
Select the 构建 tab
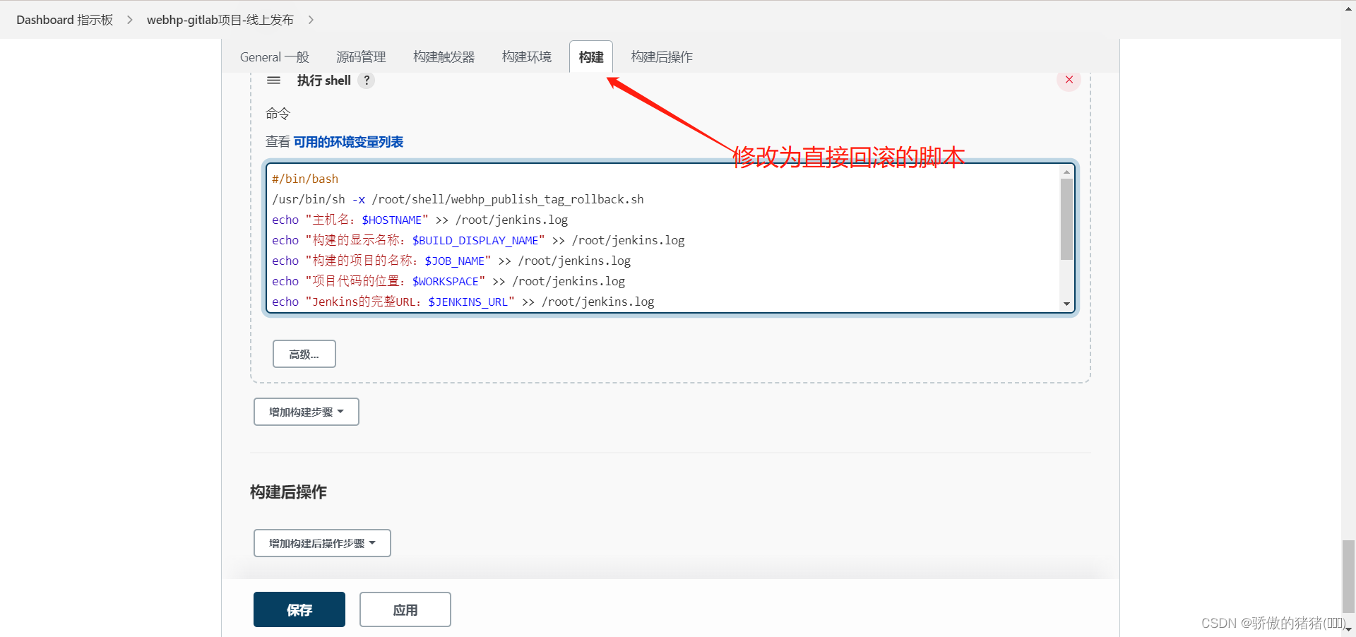click(590, 56)
